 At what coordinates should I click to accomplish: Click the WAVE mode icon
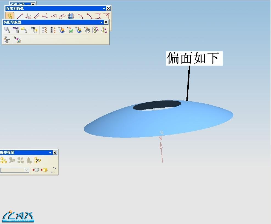(x=16, y=30)
